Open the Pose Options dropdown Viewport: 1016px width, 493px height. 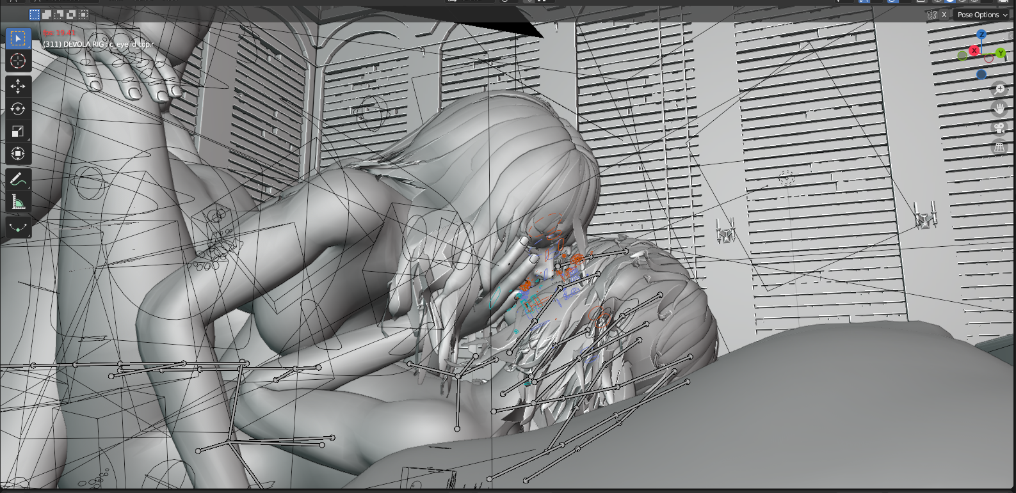click(982, 15)
